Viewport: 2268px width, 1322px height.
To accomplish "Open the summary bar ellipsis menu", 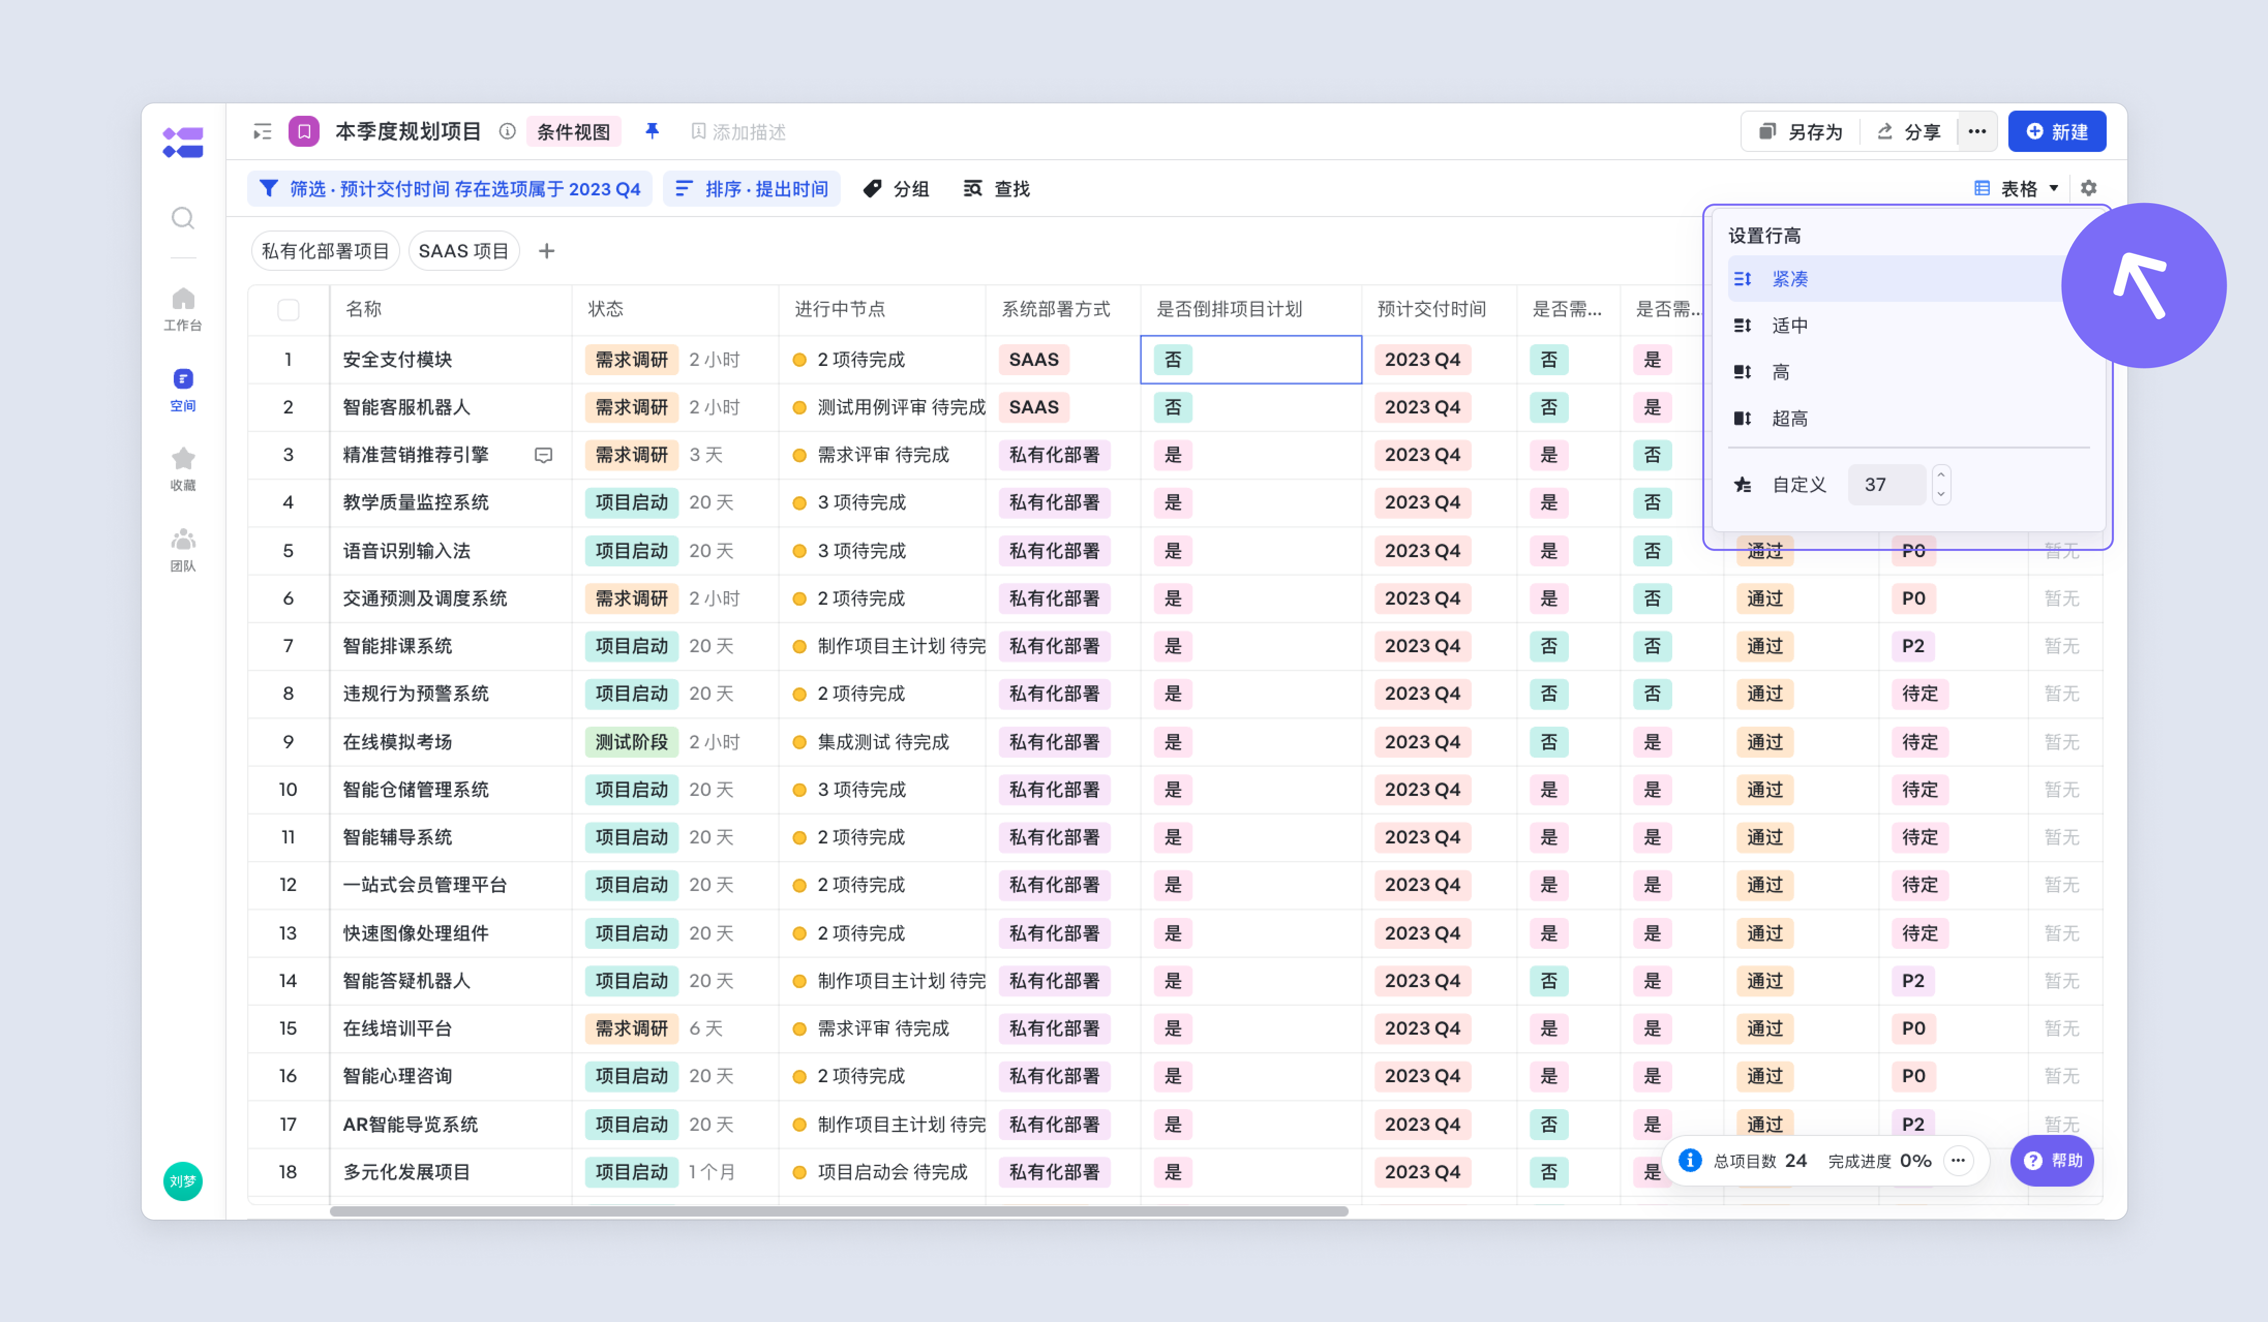I will point(1958,1160).
